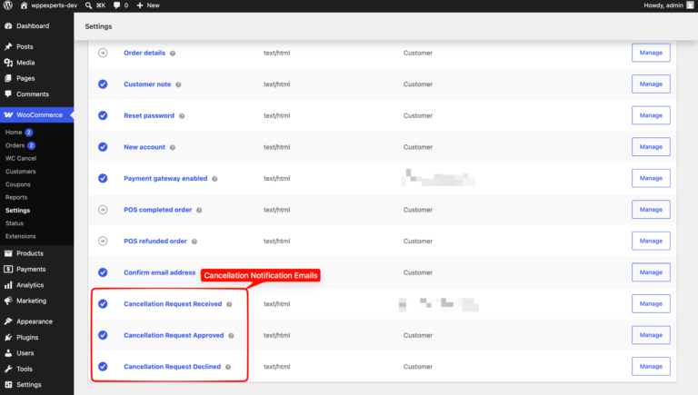Click the Orders count badge
Viewport: 698px width, 395px height.
(x=31, y=145)
